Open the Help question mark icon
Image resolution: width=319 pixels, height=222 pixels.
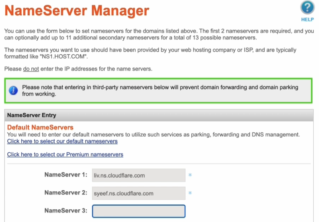pos(307,8)
